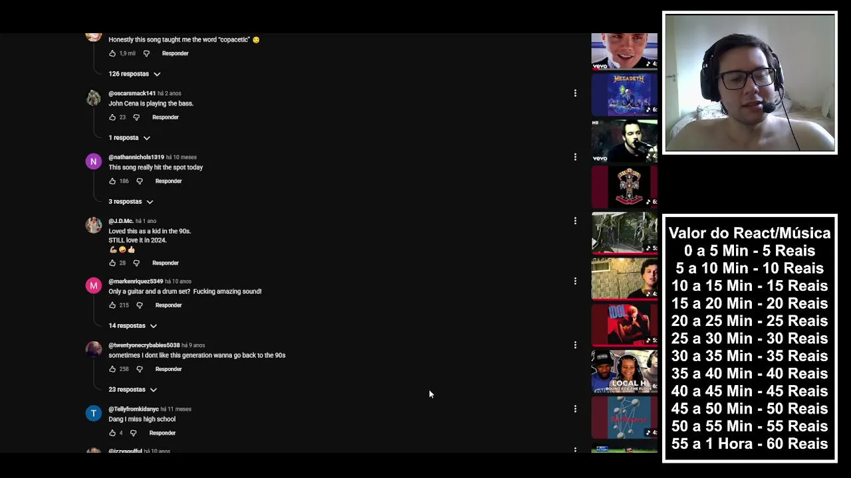Dislike "This song really hit the spot today"

click(x=140, y=181)
